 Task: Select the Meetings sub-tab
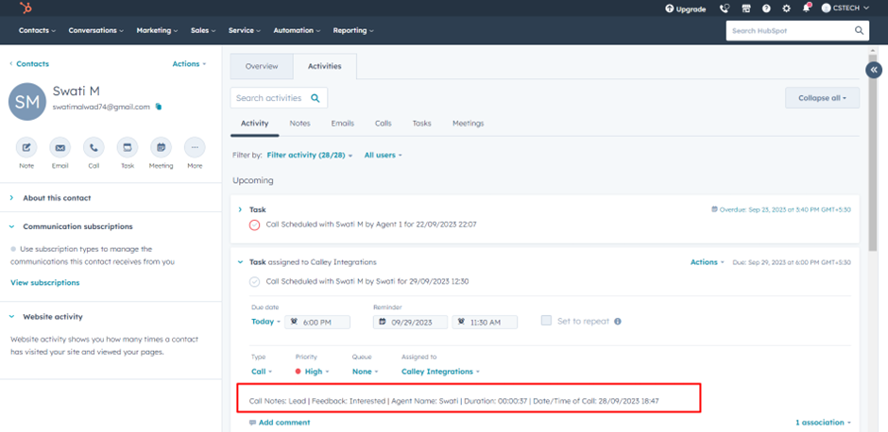click(x=468, y=124)
